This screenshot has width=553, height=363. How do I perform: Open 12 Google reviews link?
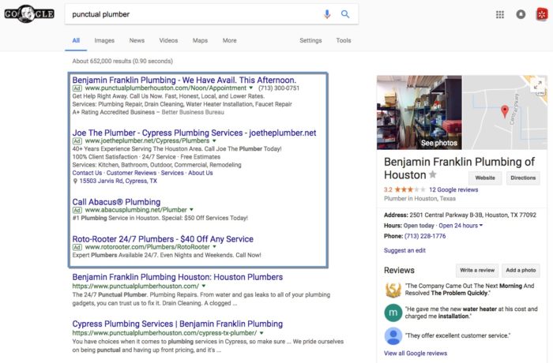tap(453, 189)
